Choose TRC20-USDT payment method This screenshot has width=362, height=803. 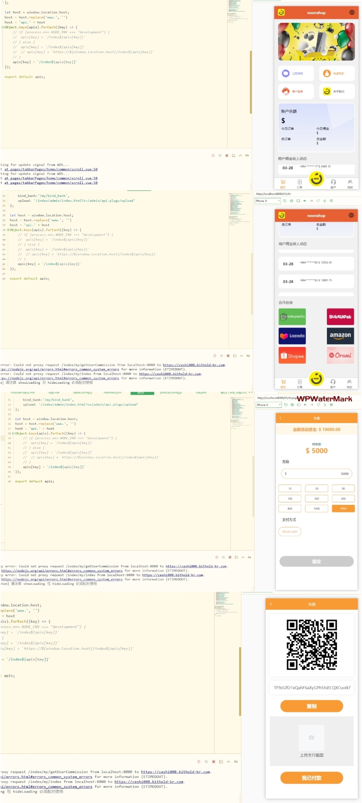tap(290, 532)
